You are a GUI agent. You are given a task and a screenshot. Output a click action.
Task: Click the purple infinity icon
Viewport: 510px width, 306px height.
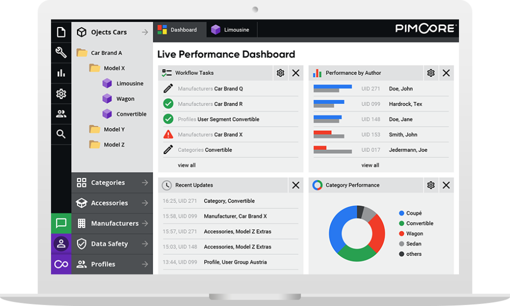click(x=61, y=264)
